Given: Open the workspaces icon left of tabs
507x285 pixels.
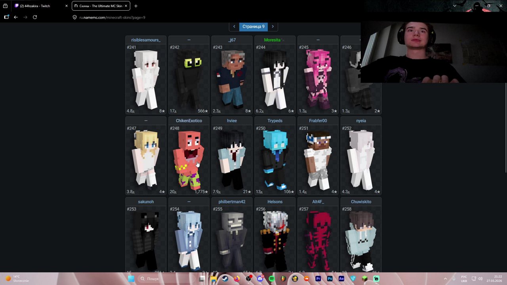Looking at the screenshot, I should point(5,6).
